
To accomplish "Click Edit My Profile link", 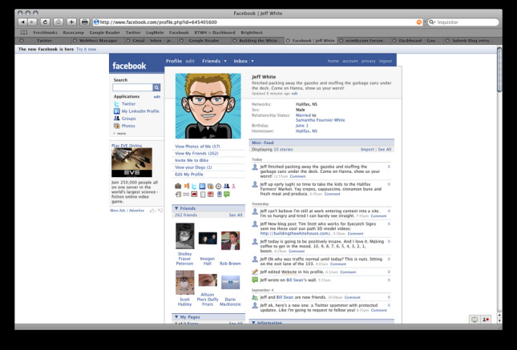I will pos(189,175).
